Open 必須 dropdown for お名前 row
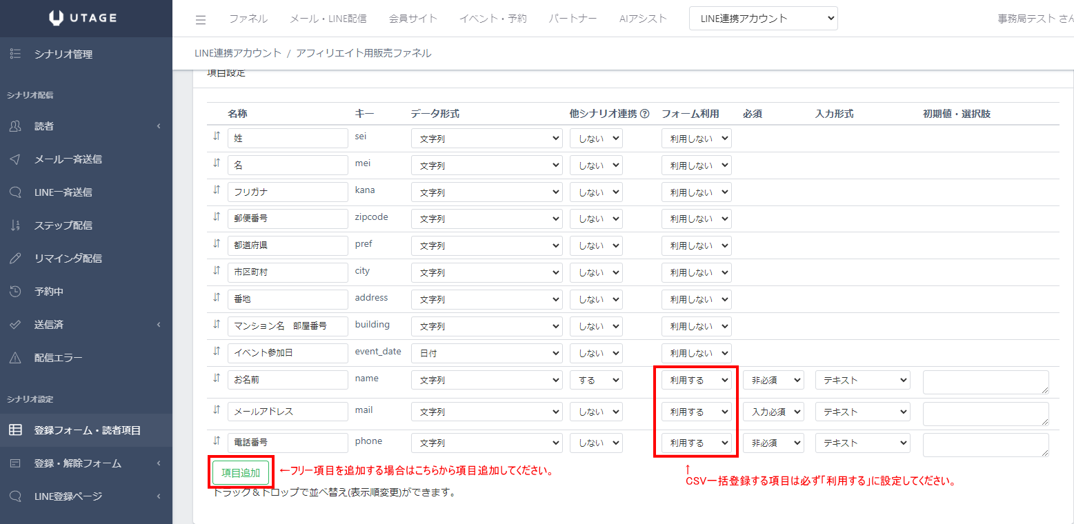Viewport: 1074px width, 524px height. click(773, 380)
